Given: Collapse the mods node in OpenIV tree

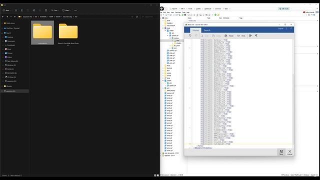Looking at the screenshot, I should pos(163,28).
